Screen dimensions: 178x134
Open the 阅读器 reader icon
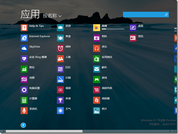(x=97, y=100)
